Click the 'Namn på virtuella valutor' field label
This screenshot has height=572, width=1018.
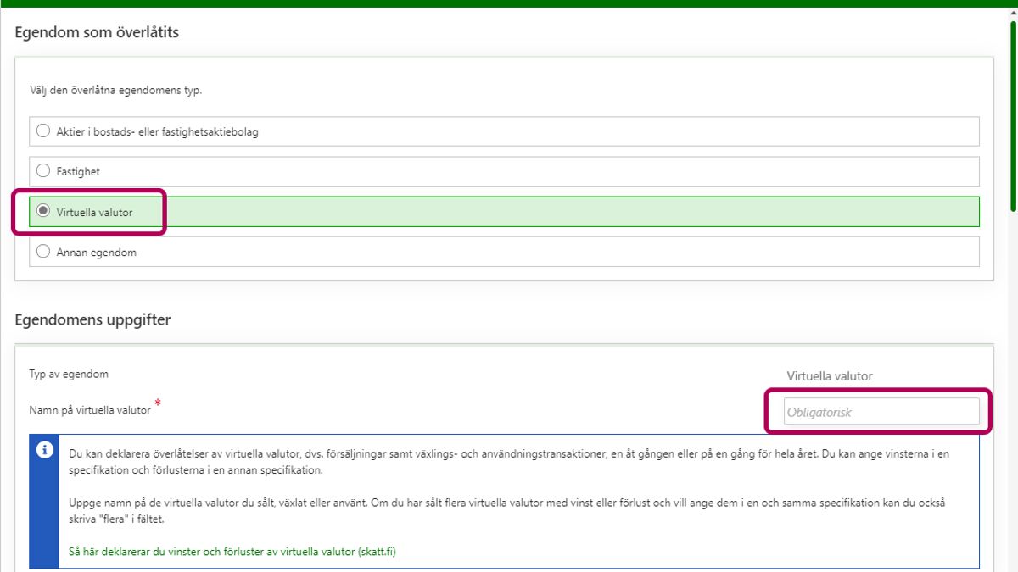[90, 410]
